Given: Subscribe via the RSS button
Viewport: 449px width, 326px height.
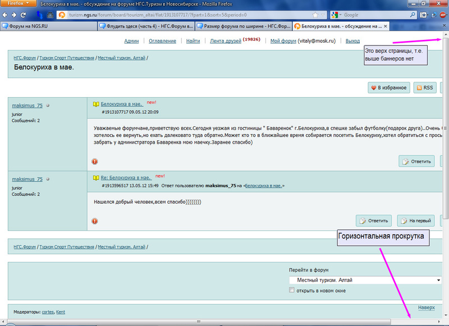Looking at the screenshot, I should 425,88.
